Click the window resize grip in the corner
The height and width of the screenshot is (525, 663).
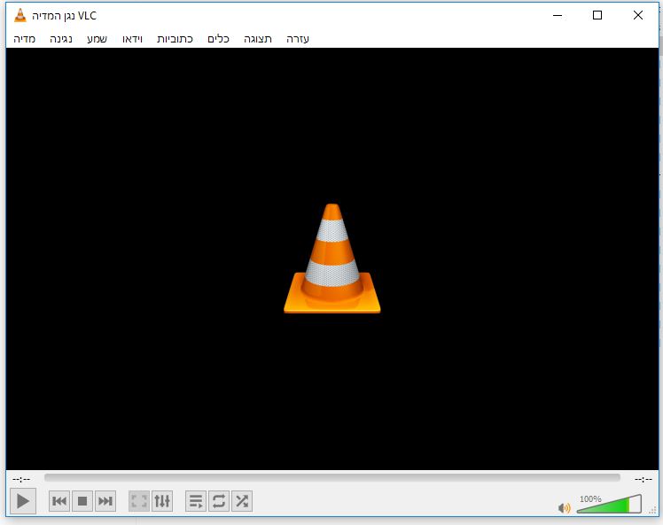pos(653,511)
